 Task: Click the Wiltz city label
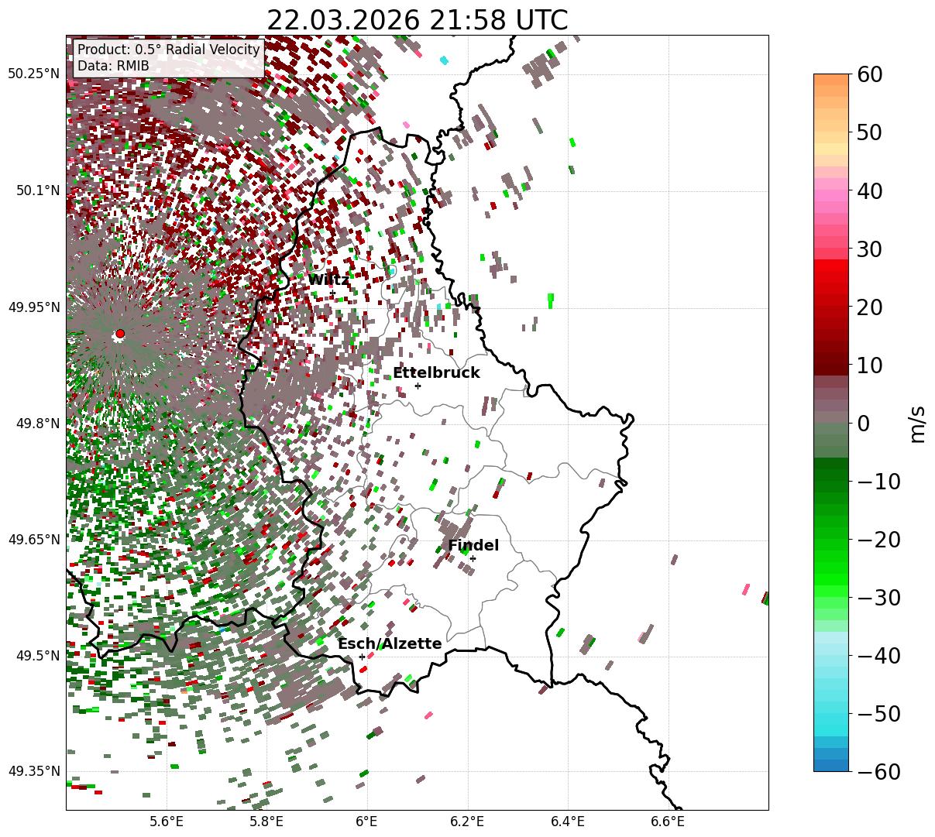(328, 280)
